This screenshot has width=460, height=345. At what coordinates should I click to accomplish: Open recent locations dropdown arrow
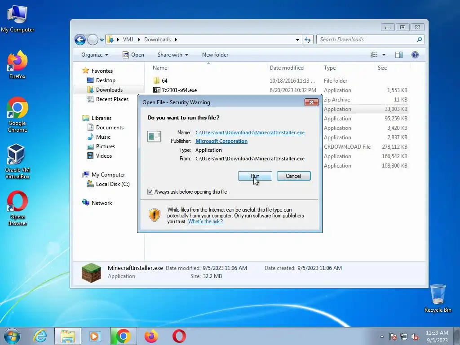click(102, 40)
